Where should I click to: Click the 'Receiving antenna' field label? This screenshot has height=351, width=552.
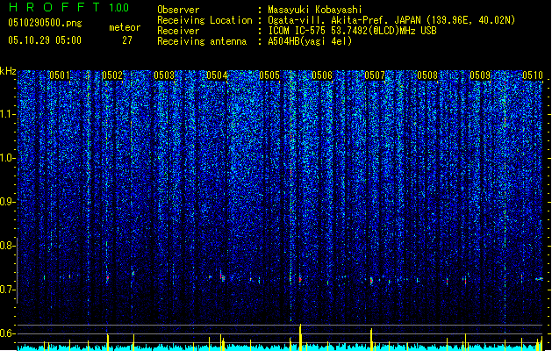tap(202, 41)
